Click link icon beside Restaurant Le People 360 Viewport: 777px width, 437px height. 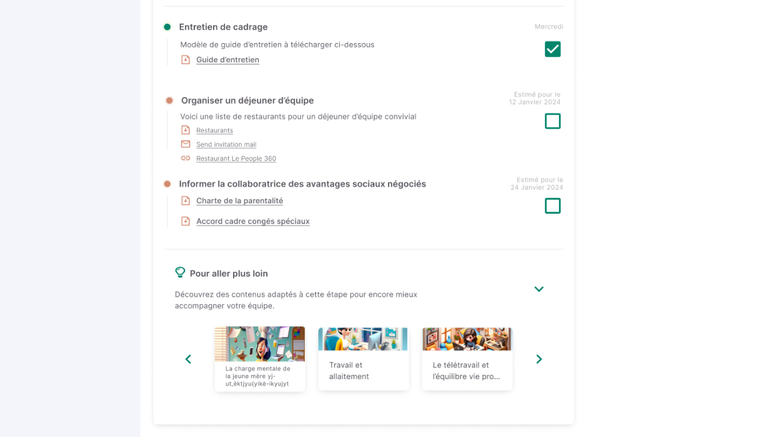point(186,158)
